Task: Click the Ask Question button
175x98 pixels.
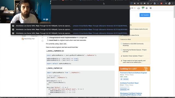Action: click(145, 15)
